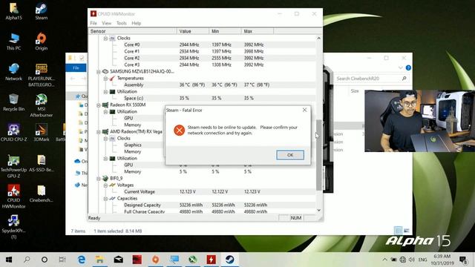
Task: Open the taskbar clock showing 6:39 AM
Action: click(x=442, y=260)
